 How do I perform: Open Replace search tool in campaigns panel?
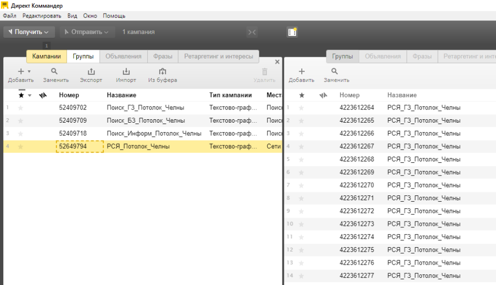[x=54, y=72]
